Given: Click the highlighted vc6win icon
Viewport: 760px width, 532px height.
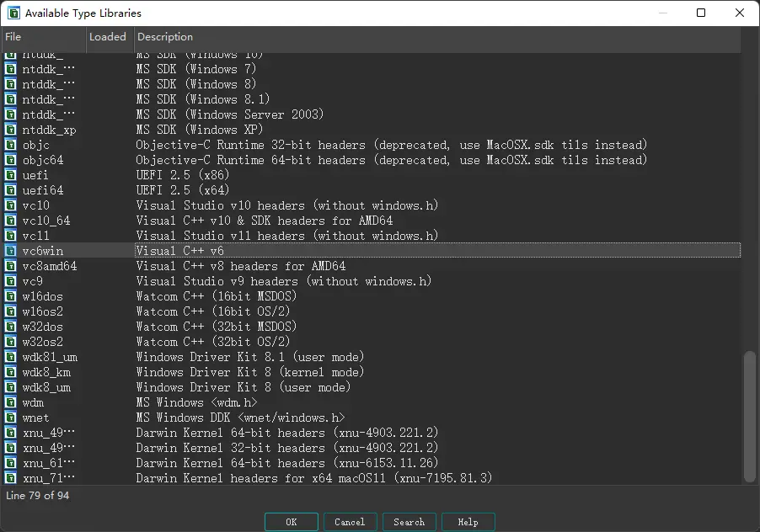Looking at the screenshot, I should pos(10,251).
